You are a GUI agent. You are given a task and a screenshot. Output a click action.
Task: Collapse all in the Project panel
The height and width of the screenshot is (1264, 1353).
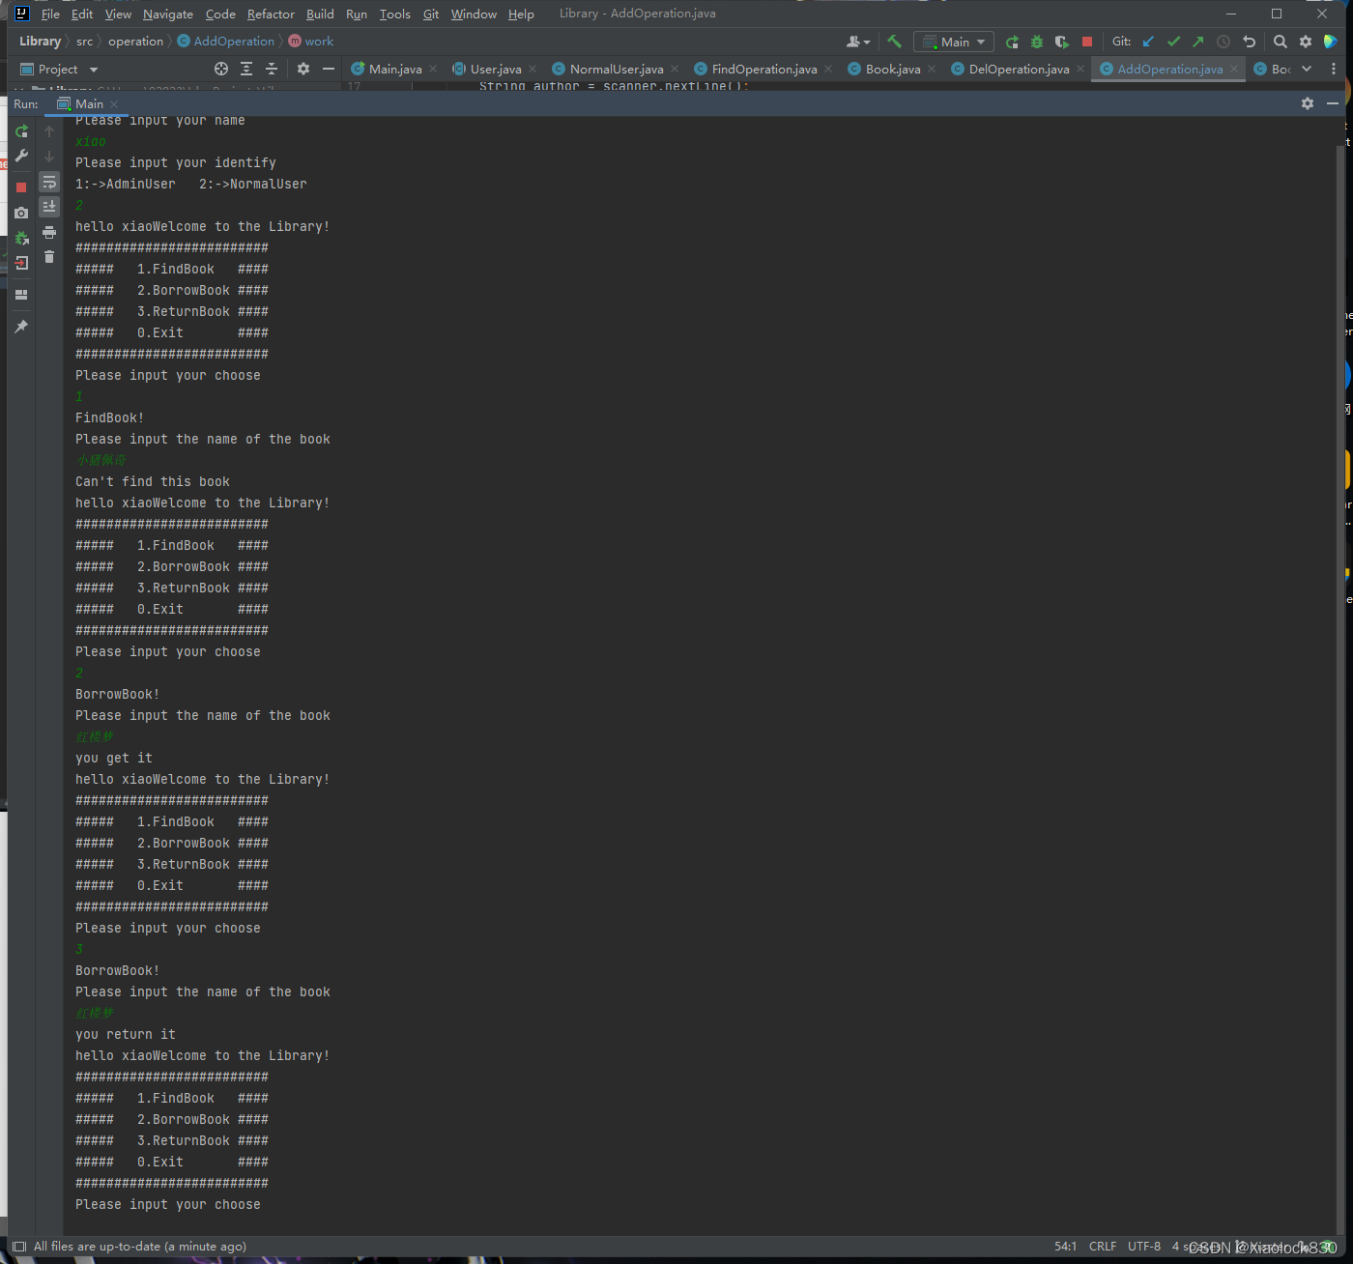pos(272,69)
